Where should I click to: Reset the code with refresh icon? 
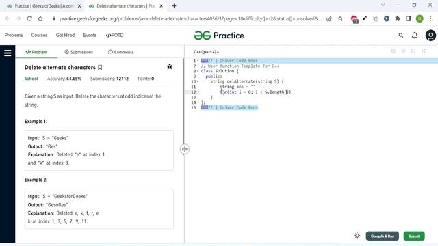[x=413, y=51]
